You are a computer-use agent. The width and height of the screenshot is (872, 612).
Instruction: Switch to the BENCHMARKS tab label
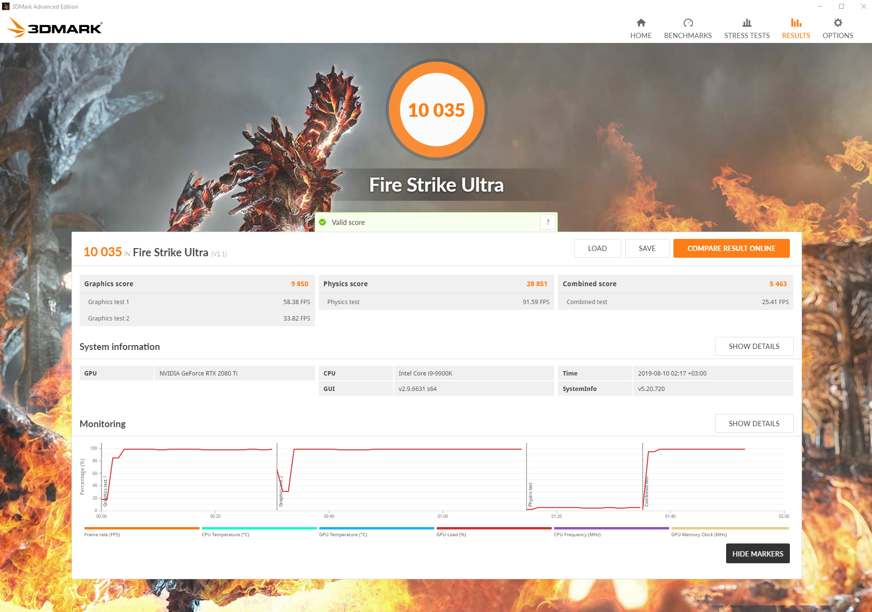pyautogui.click(x=688, y=36)
